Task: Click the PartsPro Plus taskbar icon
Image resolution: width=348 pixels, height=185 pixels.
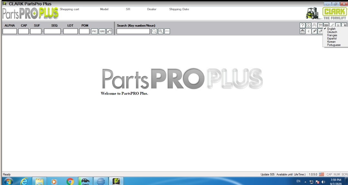Action: 116,181
